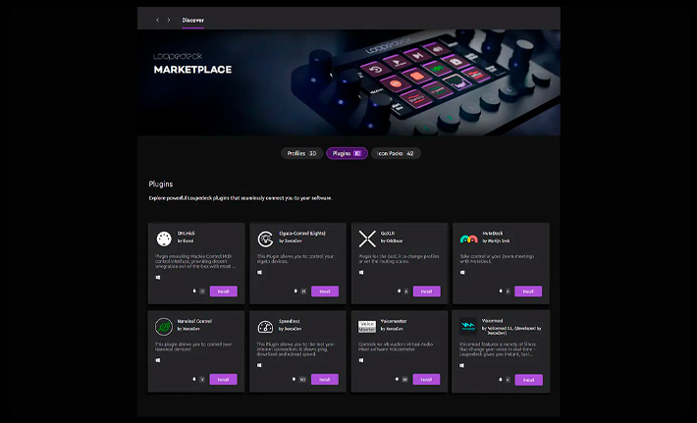Click Windows icon on the Voicemeeter card
Image resolution: width=697 pixels, height=423 pixels.
361,360
